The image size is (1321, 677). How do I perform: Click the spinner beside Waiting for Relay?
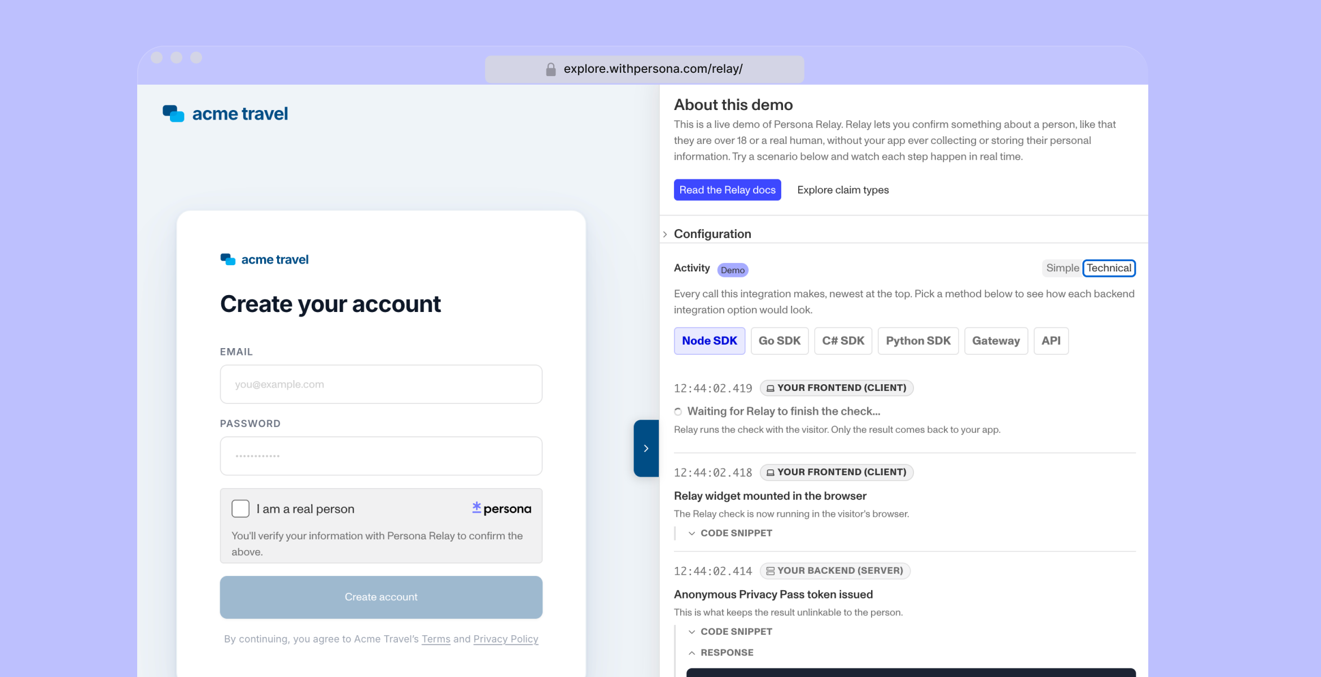[678, 412]
